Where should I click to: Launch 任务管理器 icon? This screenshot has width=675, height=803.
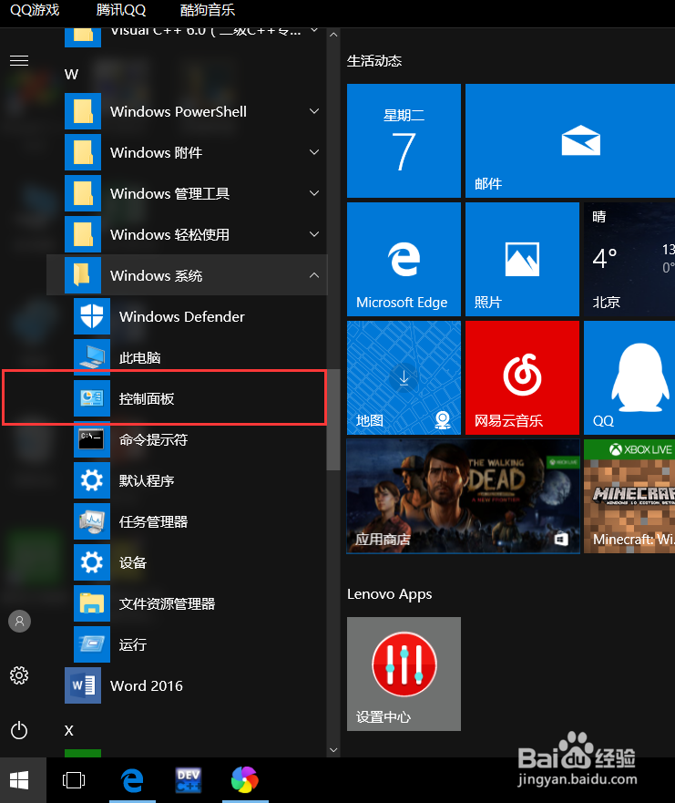92,521
